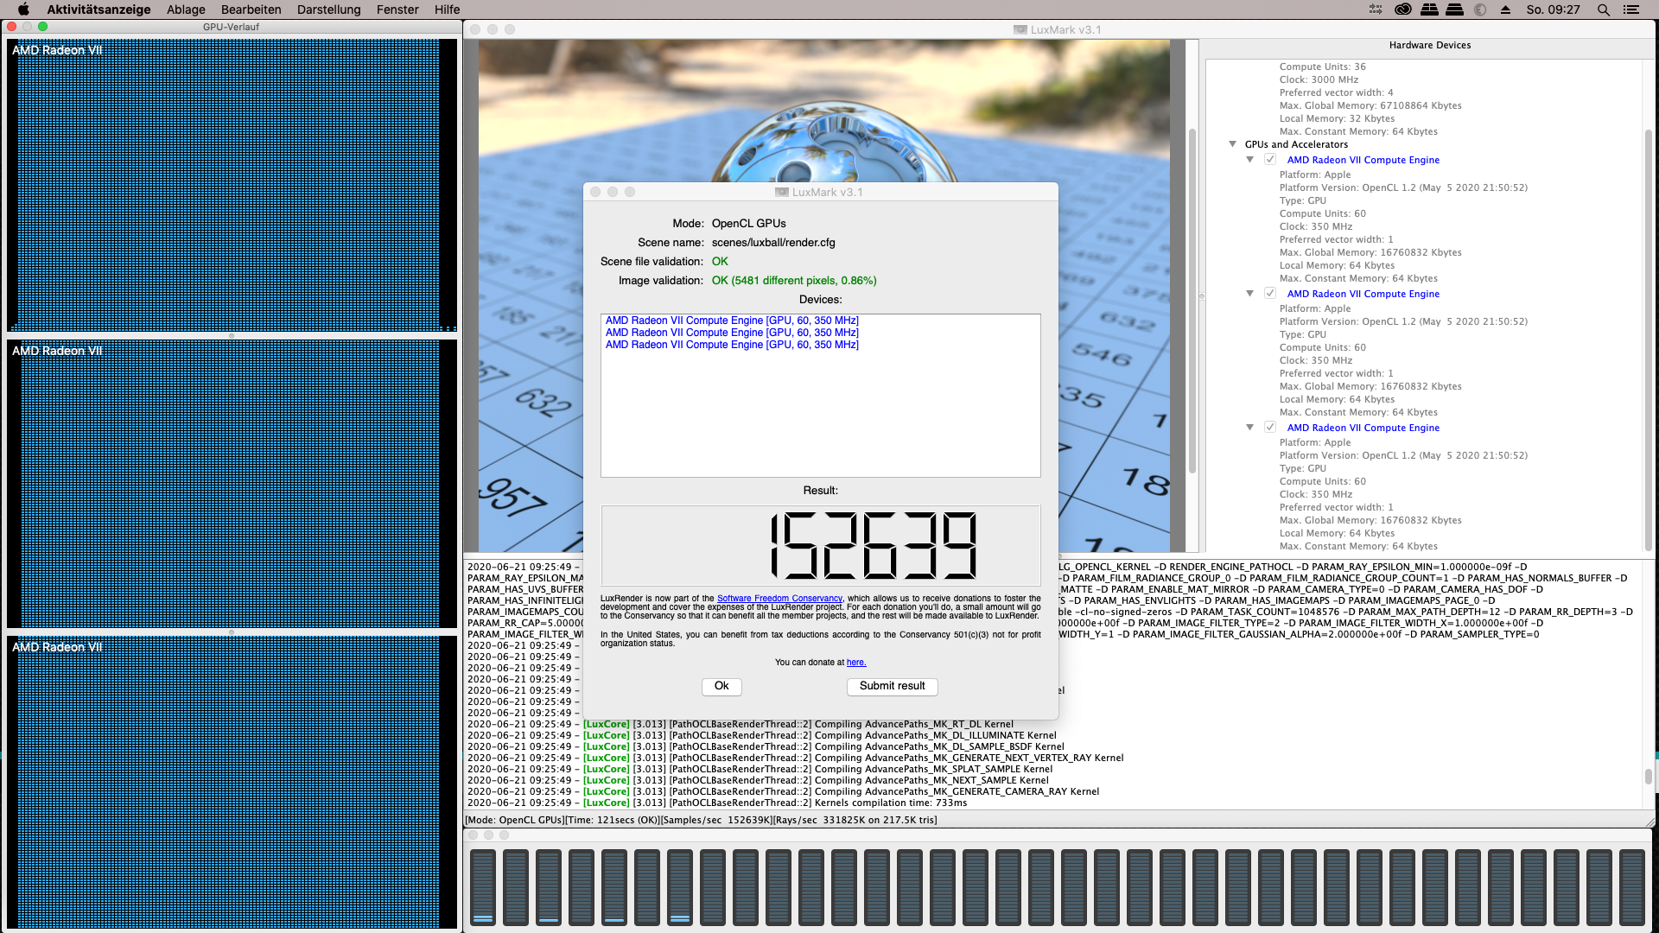The image size is (1659, 933).
Task: Collapse the GPUs and Accelerators group
Action: tap(1233, 144)
